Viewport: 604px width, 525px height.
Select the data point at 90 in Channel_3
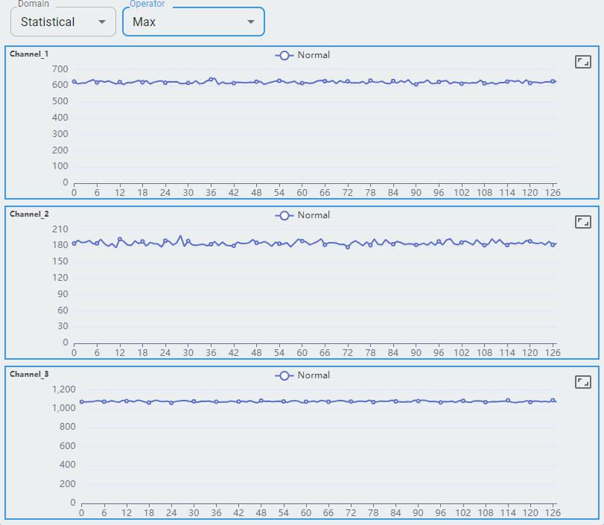[418, 401]
